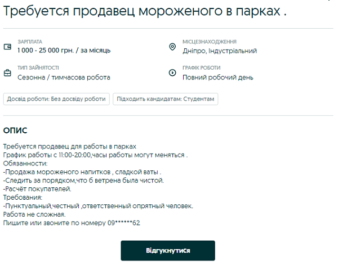Image resolution: width=338 pixels, height=265 pixels.
Task: Click the 'Повний робочий день' schedule value
Action: click(x=218, y=77)
